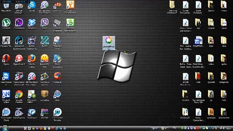This screenshot has width=233, height=131.
Task: Open the Camtasia Studio shortcut
Action: click(x=44, y=79)
